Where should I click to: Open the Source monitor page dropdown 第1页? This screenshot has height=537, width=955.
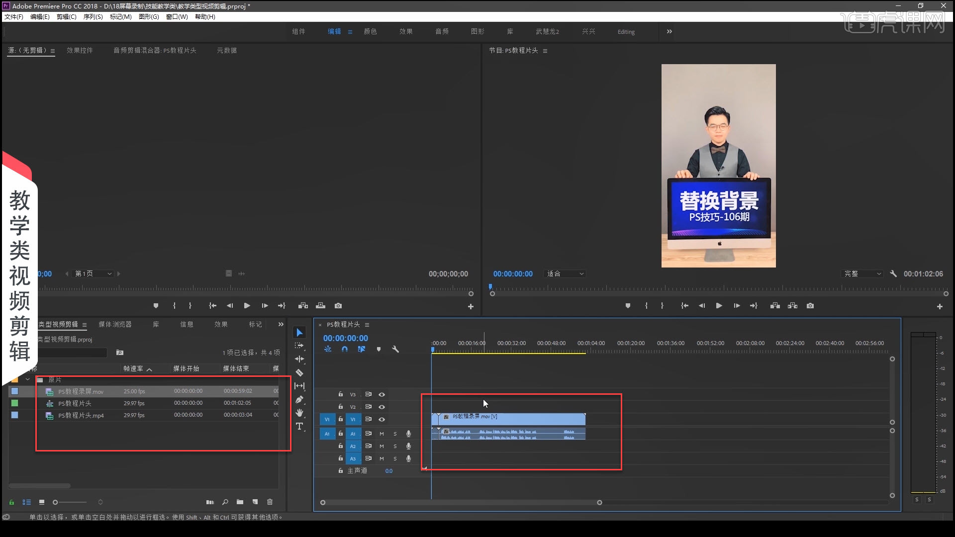click(94, 273)
